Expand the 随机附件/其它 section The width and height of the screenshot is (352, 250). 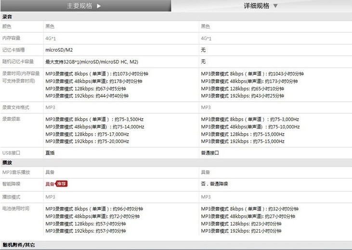coord(18,246)
